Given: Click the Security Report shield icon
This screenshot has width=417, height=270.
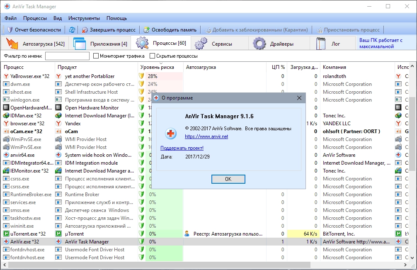Looking at the screenshot, I should point(10,30).
